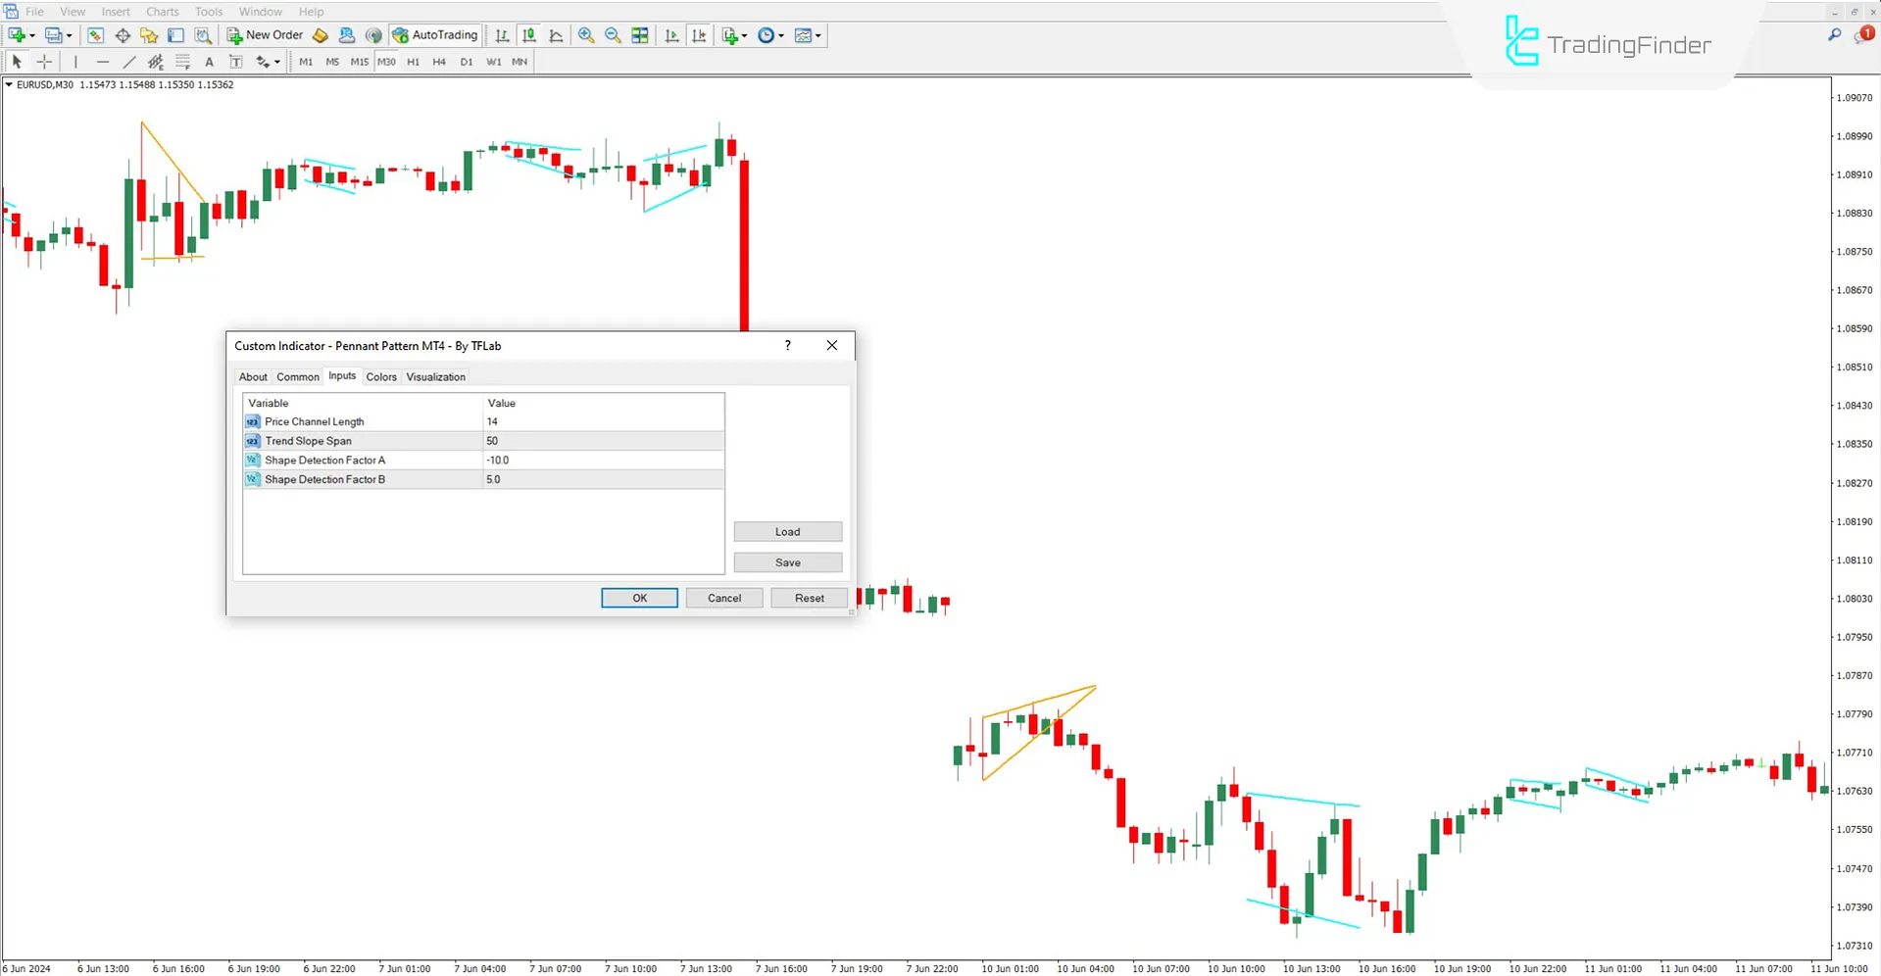This screenshot has width=1881, height=976.
Task: Edit the Trend Slope Span value
Action: (x=604, y=441)
